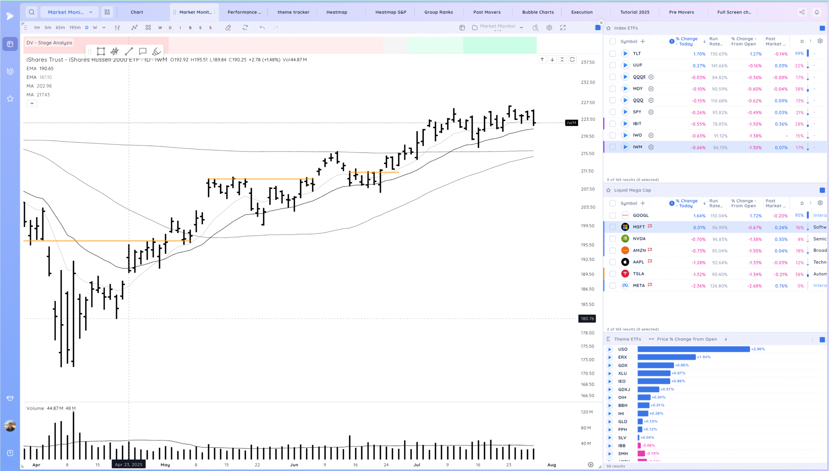Image resolution: width=829 pixels, height=471 pixels.
Task: Check the TLT row checkbox
Action: coord(612,53)
